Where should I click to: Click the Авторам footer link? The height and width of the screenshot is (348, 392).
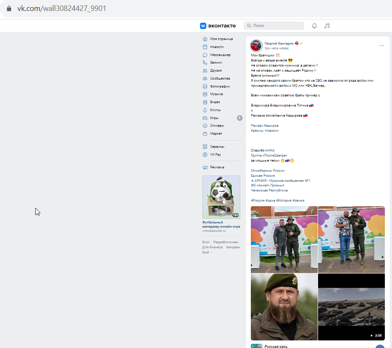233,247
